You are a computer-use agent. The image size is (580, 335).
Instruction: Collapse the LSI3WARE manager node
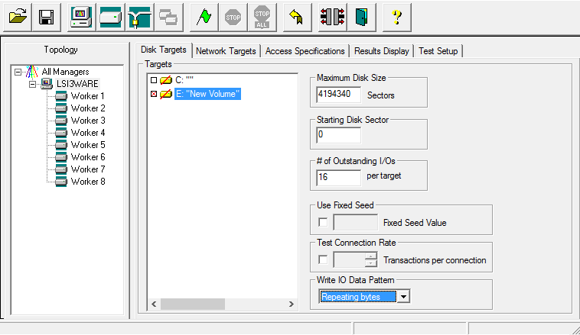(x=33, y=84)
